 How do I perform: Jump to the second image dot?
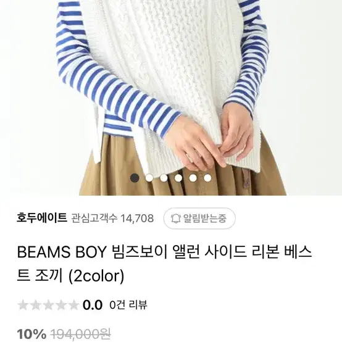pyautogui.click(x=149, y=178)
